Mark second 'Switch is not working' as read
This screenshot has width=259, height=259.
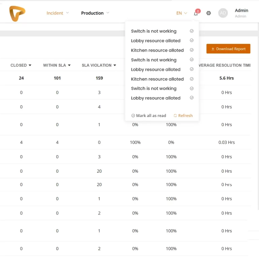click(x=192, y=60)
